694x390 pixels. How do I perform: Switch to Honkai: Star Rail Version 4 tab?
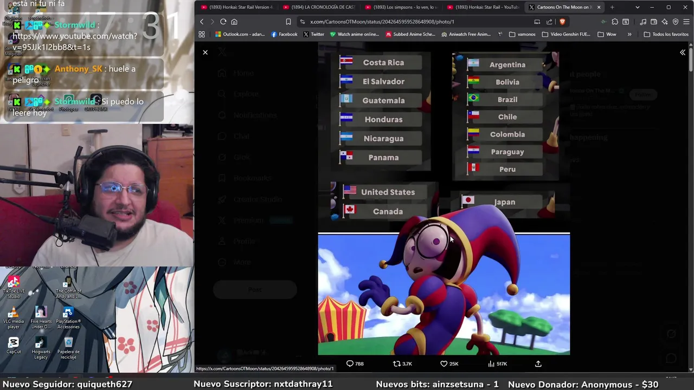click(x=236, y=7)
